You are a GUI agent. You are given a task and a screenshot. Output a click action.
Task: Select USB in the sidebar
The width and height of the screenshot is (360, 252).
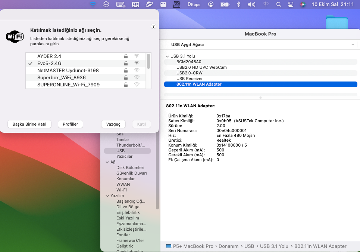click(128, 151)
